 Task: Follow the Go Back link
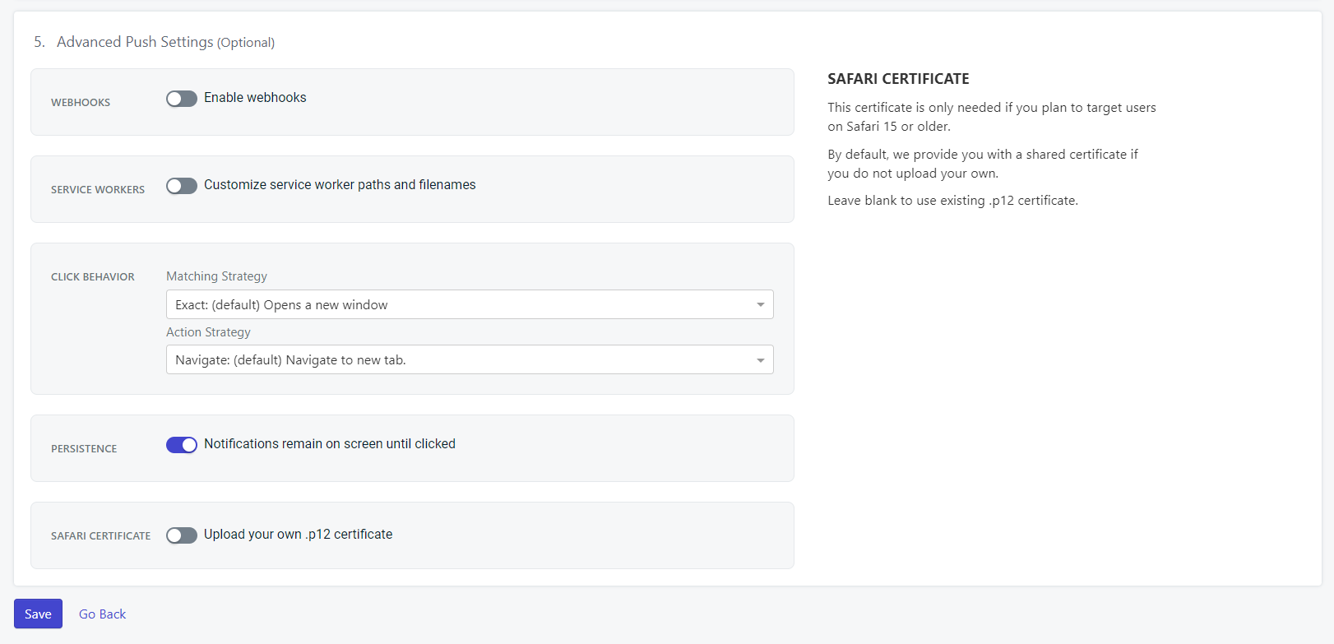(x=102, y=614)
